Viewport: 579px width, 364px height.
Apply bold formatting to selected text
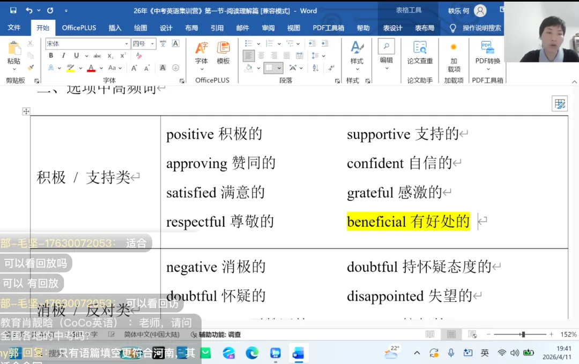tap(51, 55)
